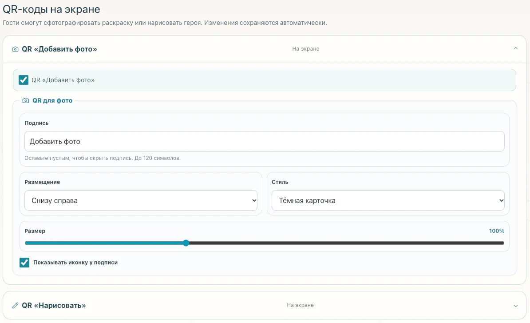
Task: Uncheck the QR «Добавить фото» checkbox
Action: [x=24, y=80]
